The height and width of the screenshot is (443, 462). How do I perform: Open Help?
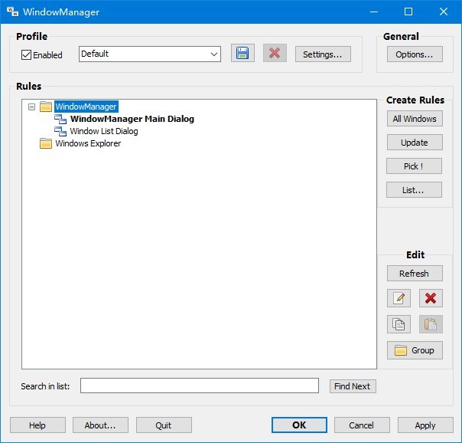tap(37, 425)
